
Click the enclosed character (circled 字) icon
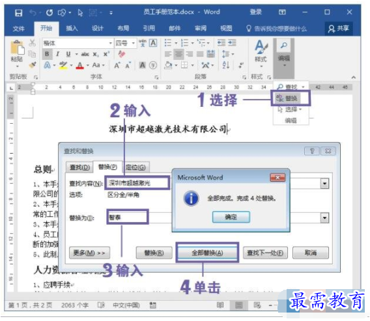click(153, 65)
